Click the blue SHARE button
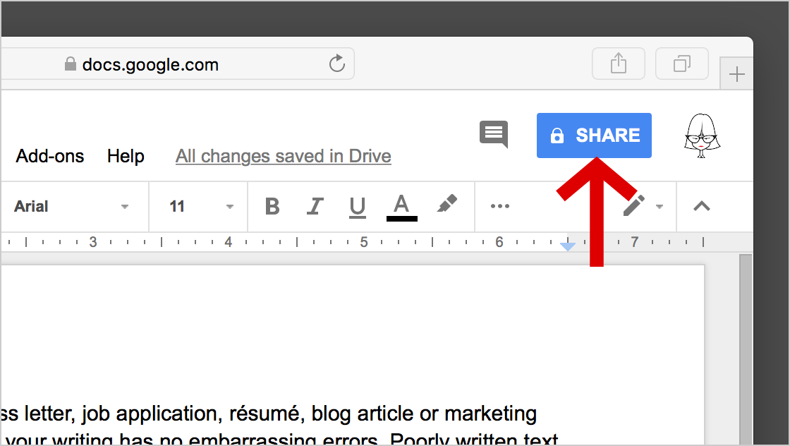This screenshot has height=446, width=790. (594, 135)
